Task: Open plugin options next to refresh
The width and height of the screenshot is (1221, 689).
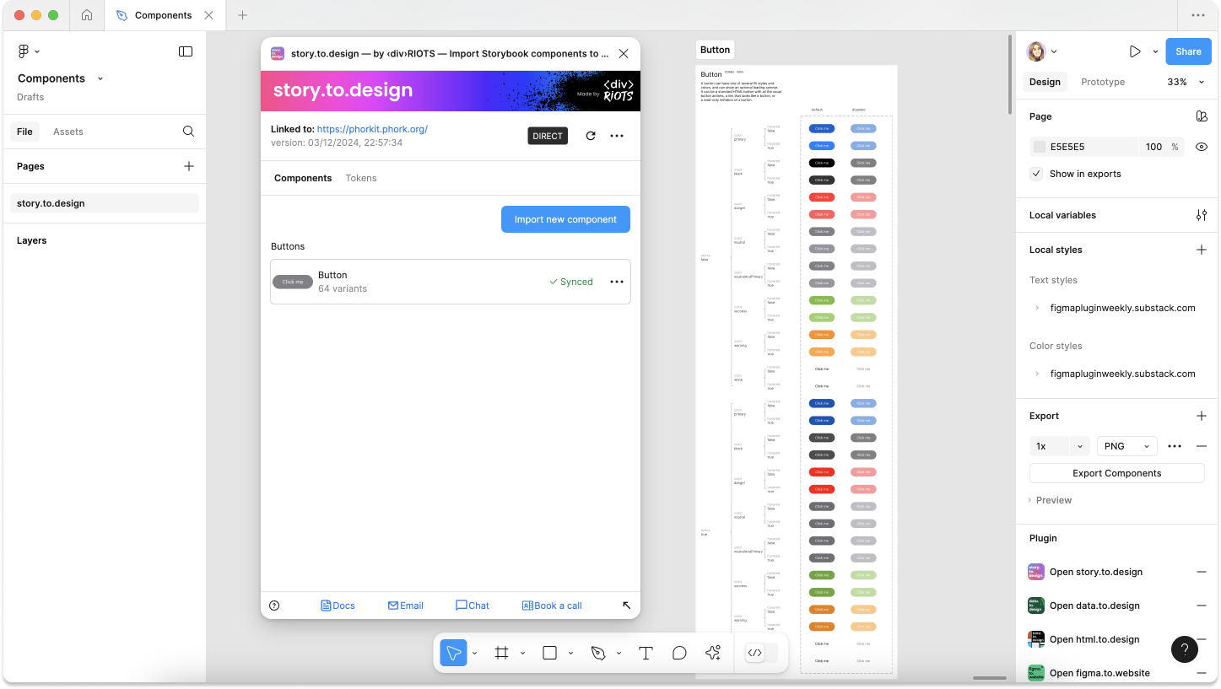Action: tap(617, 136)
